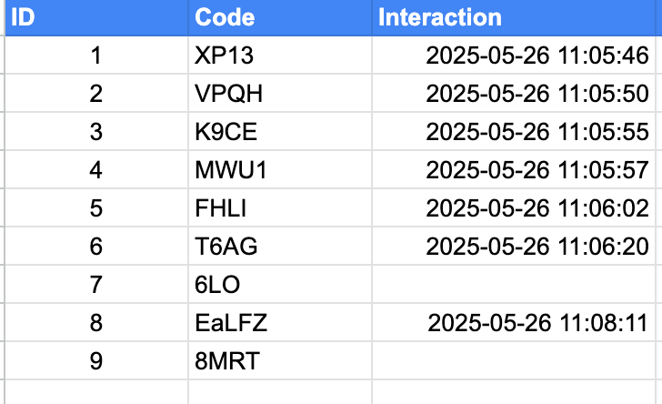This screenshot has width=662, height=404.
Task: Select the Code column header cell
Action: [280, 18]
